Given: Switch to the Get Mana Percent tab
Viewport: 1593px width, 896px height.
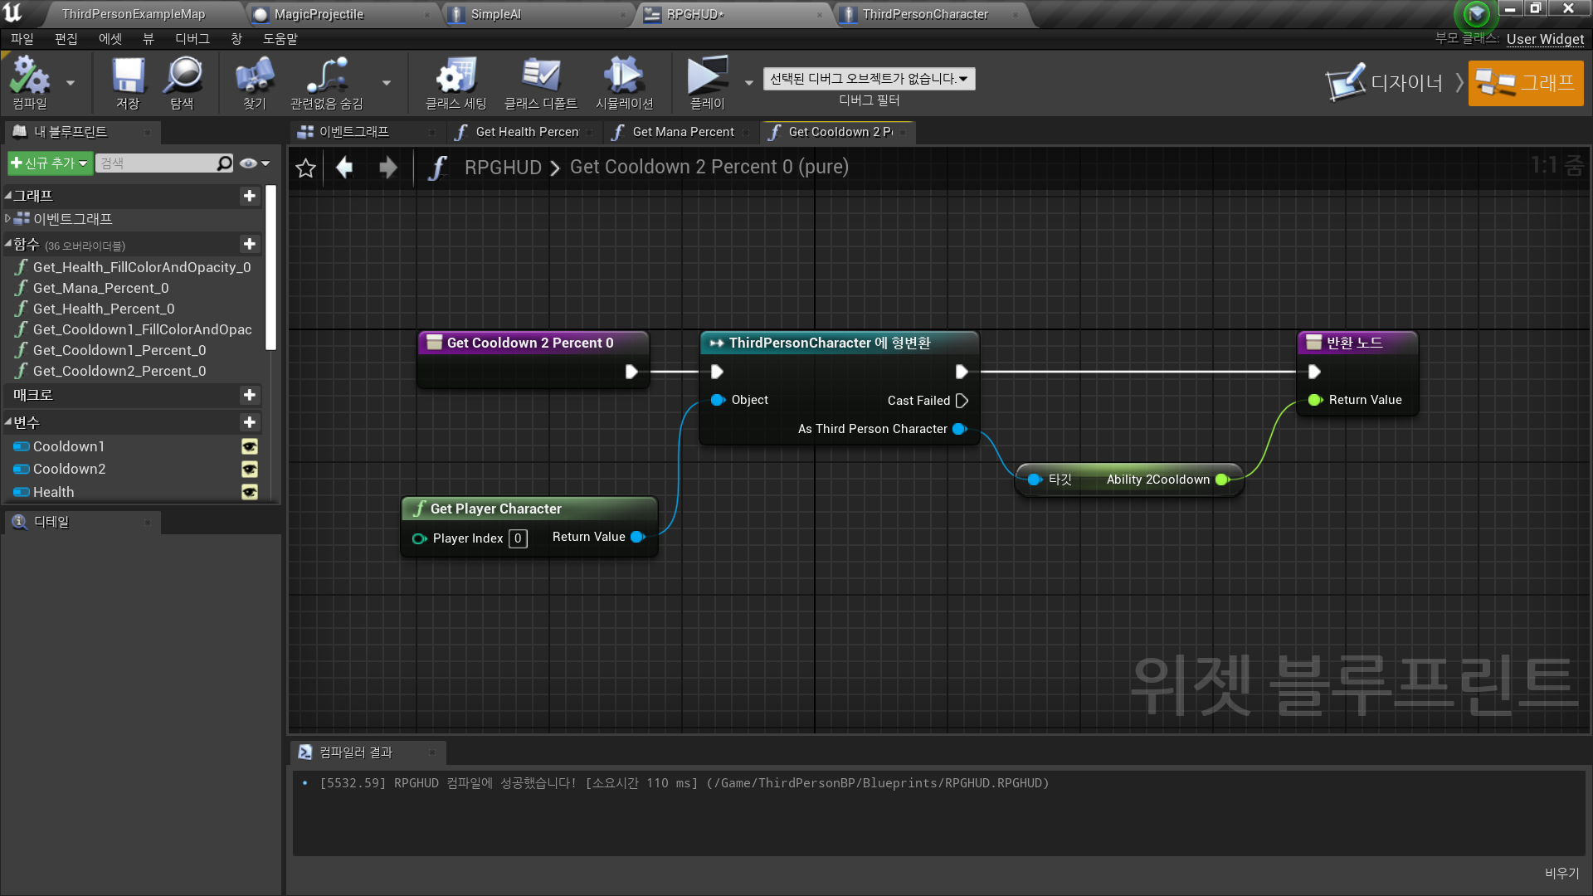Looking at the screenshot, I should pyautogui.click(x=682, y=132).
